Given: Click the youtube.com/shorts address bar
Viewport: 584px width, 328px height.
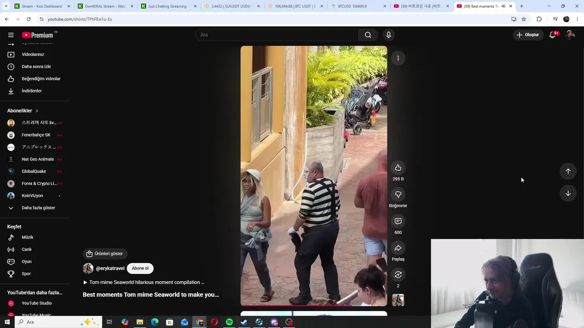Looking at the screenshot, I should 274,19.
